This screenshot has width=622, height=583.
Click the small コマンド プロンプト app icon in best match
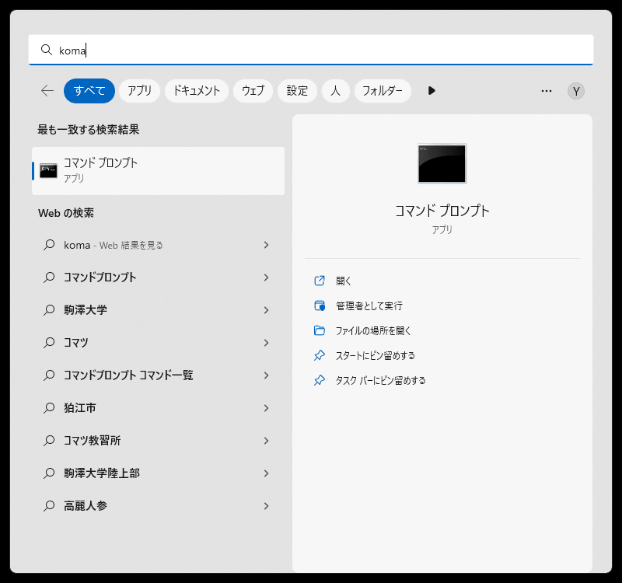[x=48, y=171]
